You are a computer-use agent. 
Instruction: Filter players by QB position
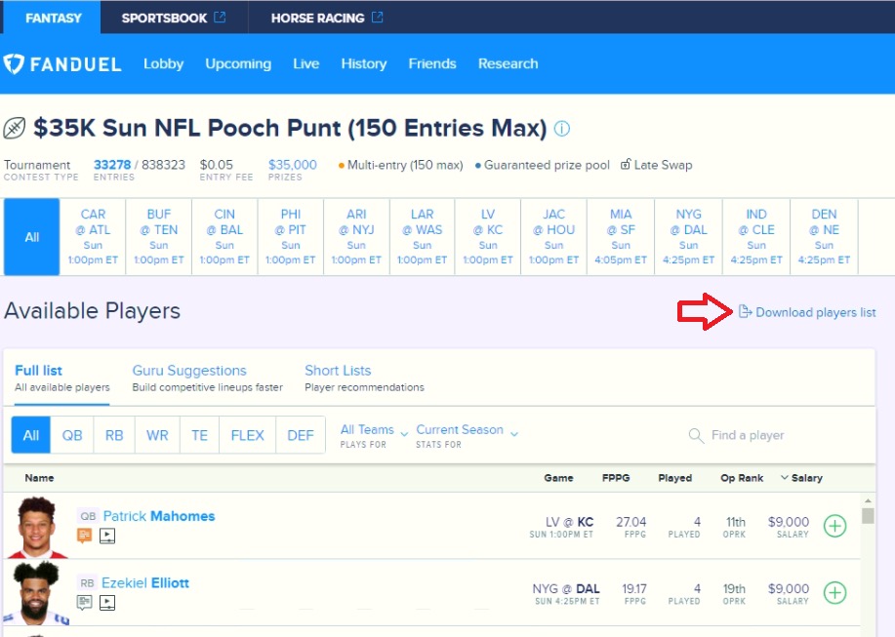(x=72, y=435)
